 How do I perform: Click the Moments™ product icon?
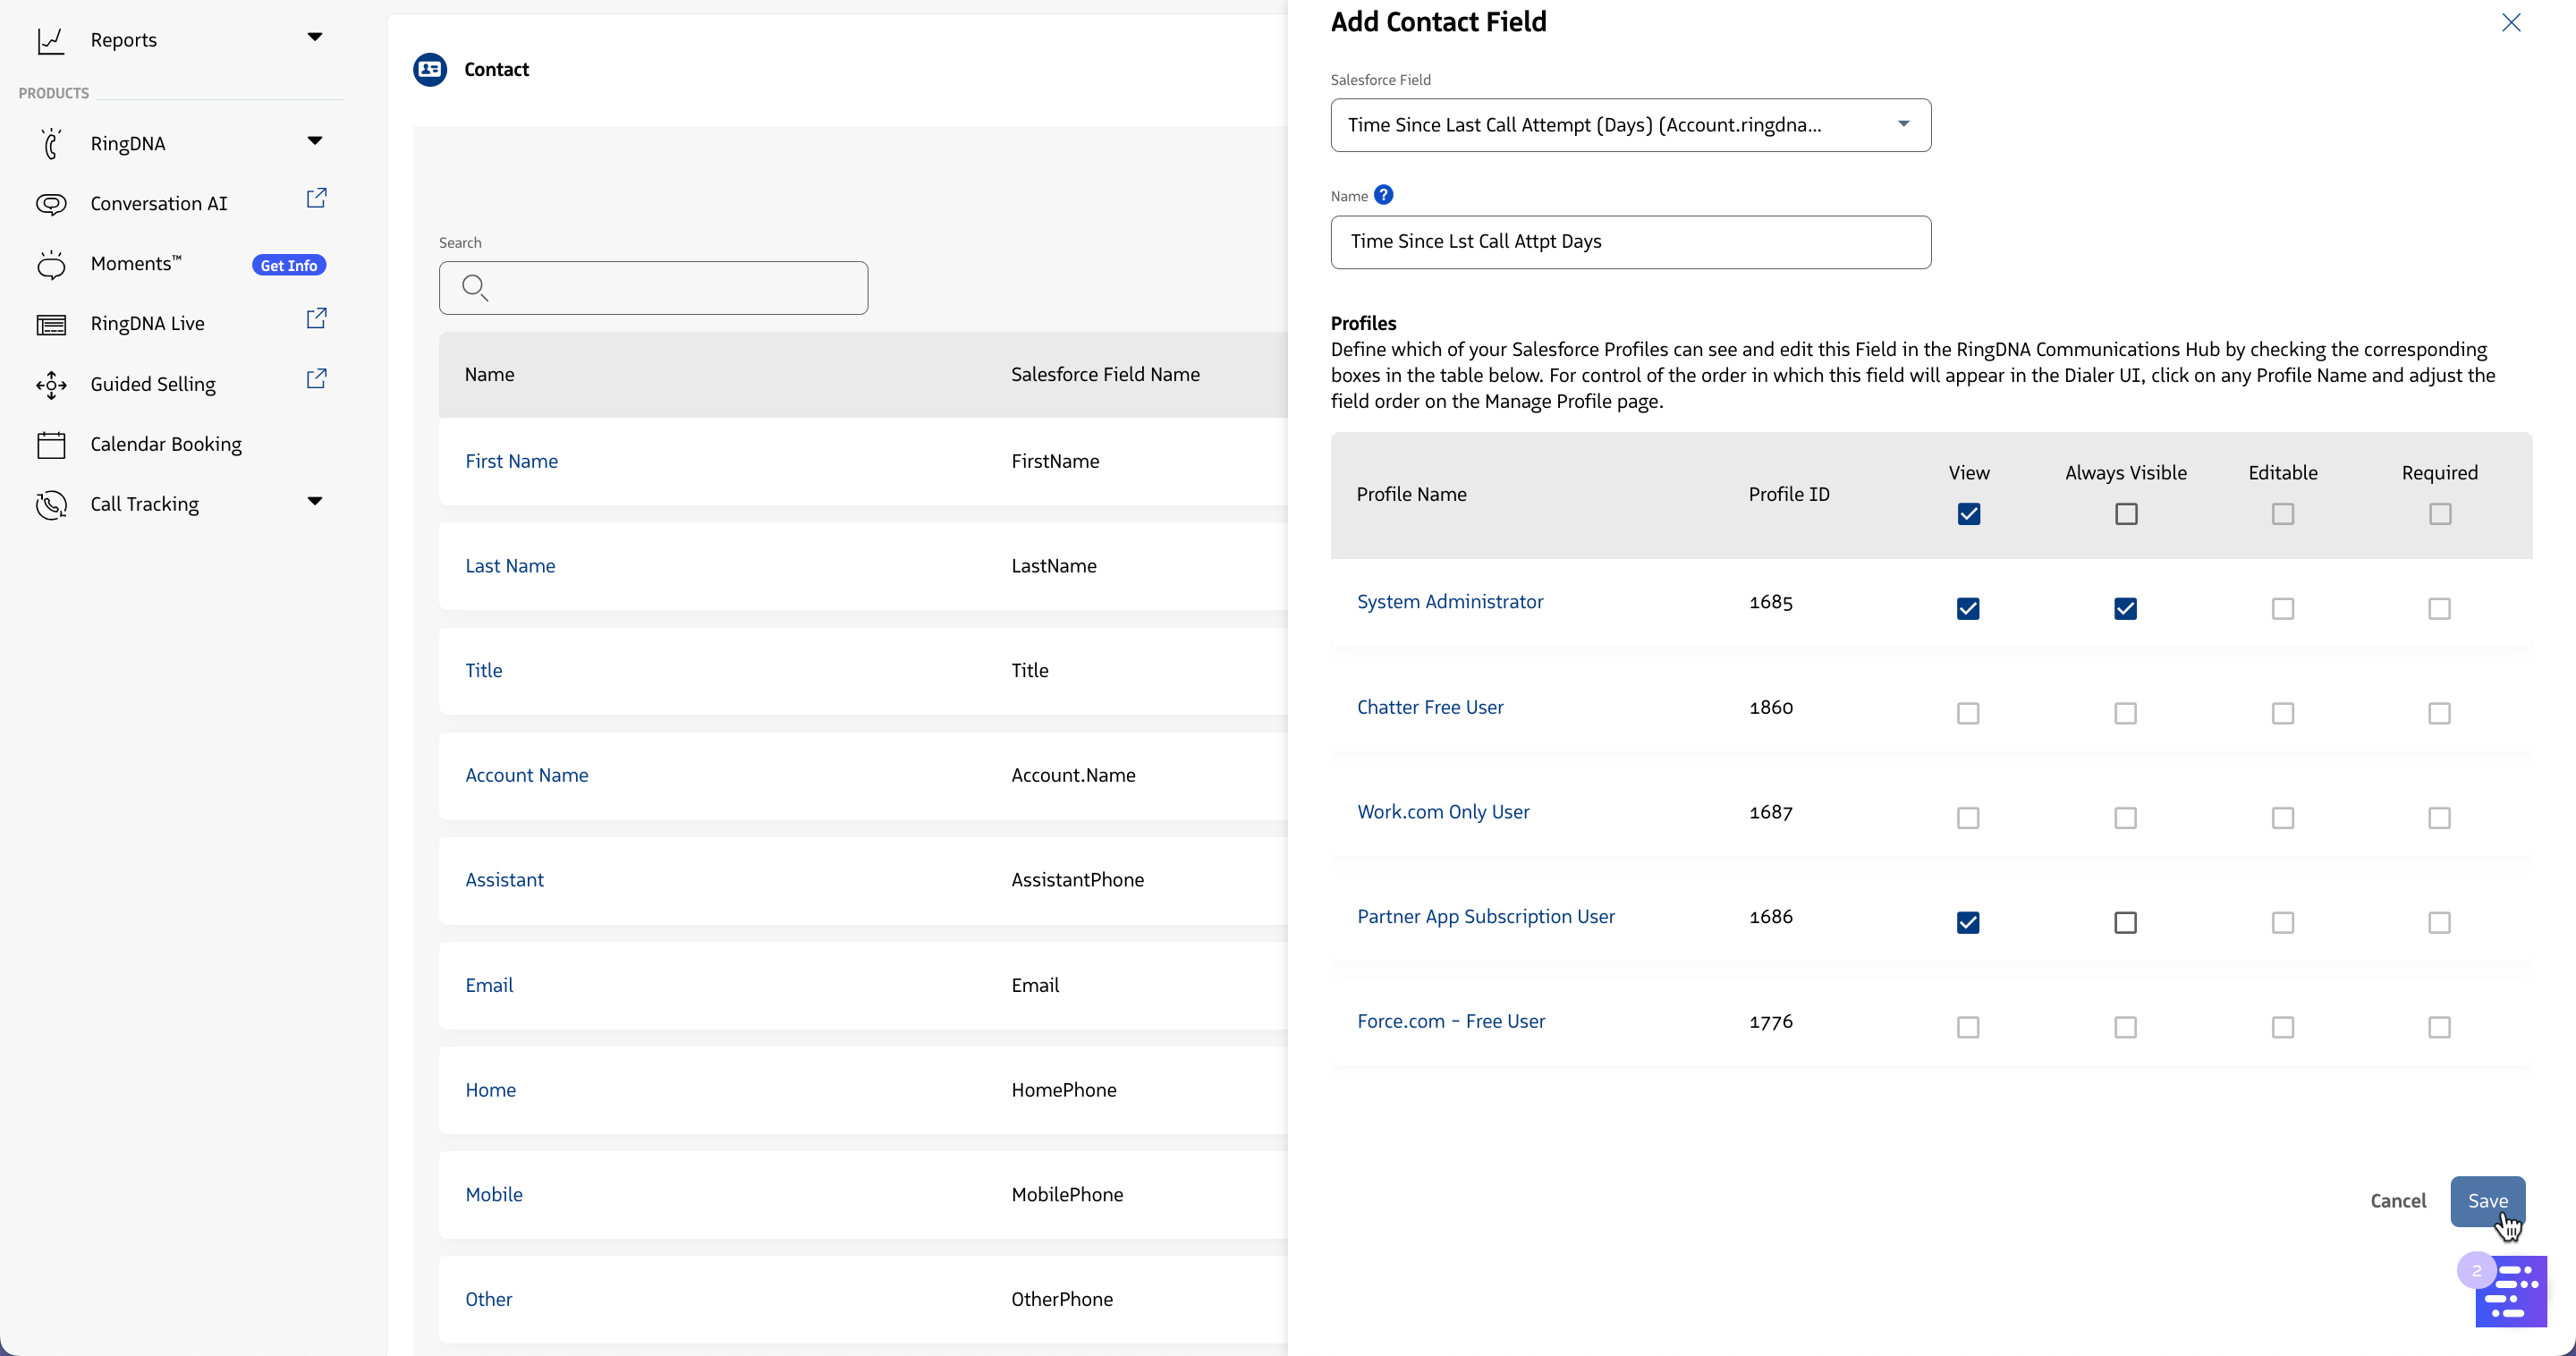coord(51,264)
